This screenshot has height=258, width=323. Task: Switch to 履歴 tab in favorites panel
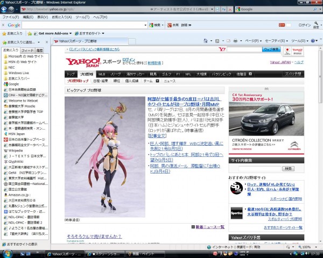pyautogui.click(x=39, y=51)
